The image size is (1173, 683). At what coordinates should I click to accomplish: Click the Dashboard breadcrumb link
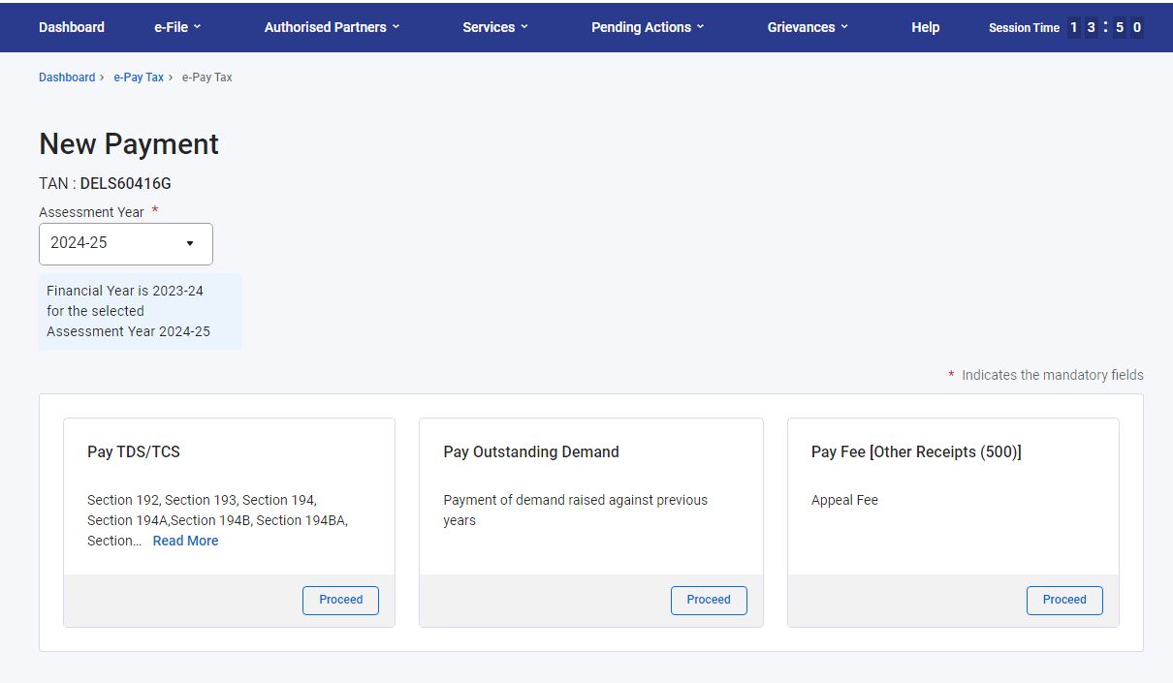67,78
